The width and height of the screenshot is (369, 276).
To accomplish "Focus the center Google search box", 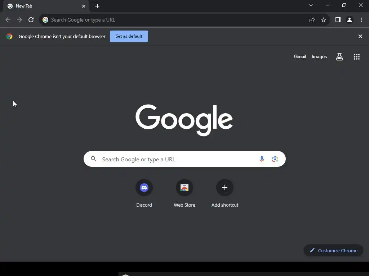I will [x=184, y=159].
